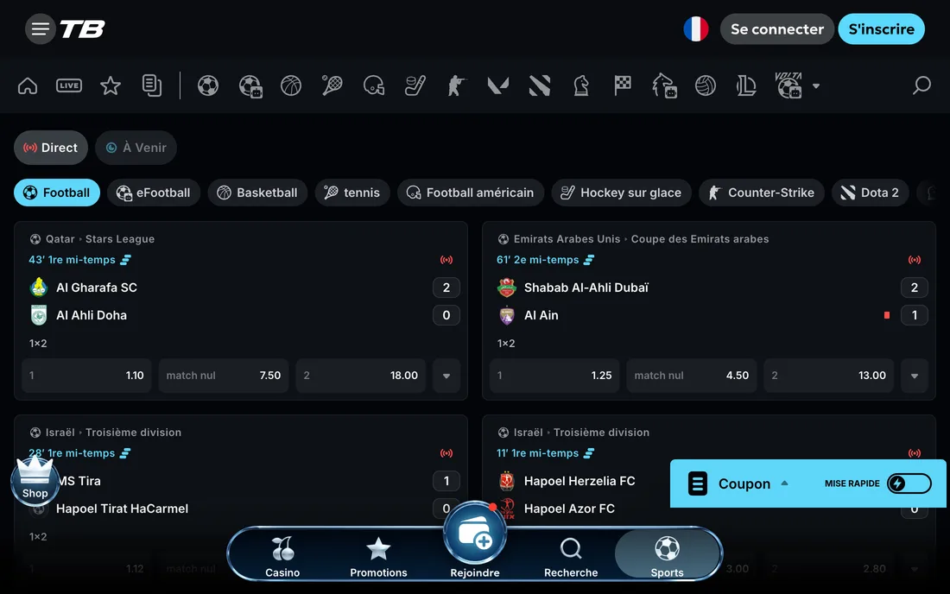Select the Football américain filter chip
Screen dimensions: 950x594
click(x=471, y=193)
